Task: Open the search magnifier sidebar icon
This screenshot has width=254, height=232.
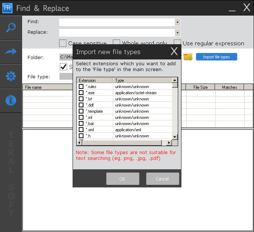Action: pos(11,28)
